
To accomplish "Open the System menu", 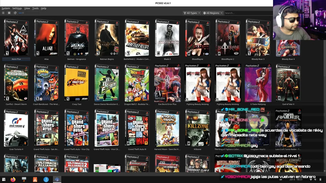I will click(x=6, y=8).
